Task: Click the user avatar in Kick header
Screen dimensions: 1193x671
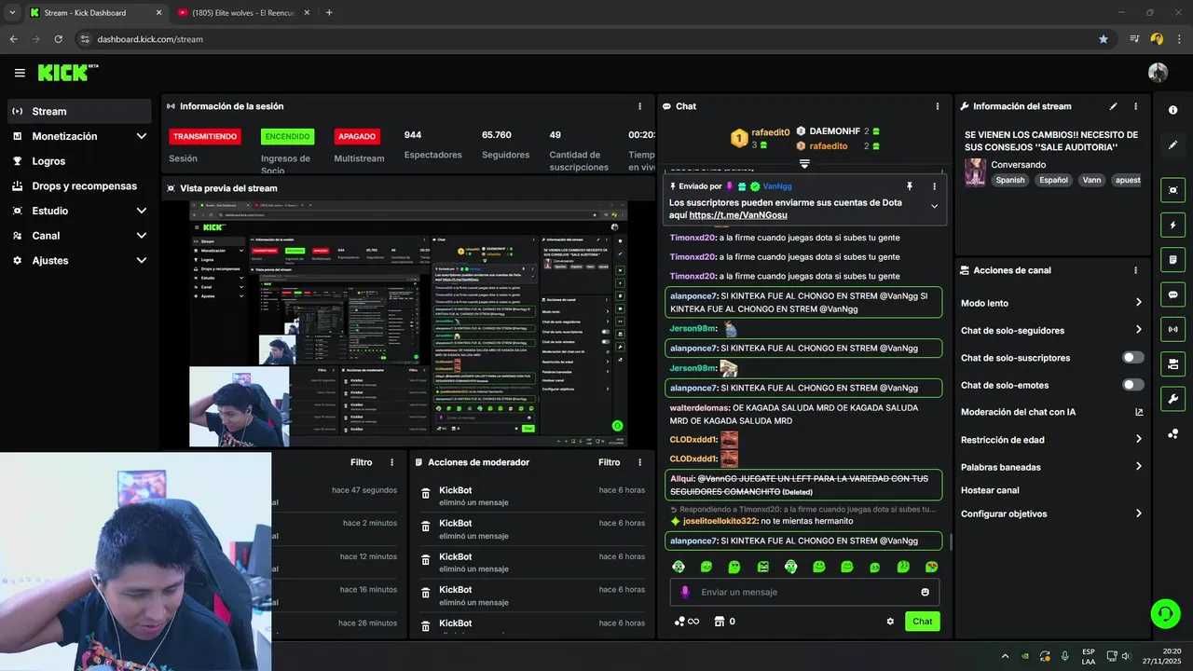Action: [x=1158, y=73]
